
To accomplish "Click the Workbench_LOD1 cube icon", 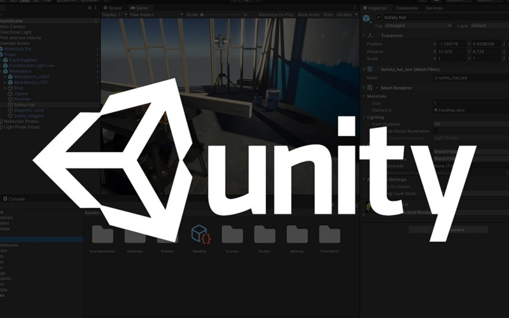I will 10,83.
